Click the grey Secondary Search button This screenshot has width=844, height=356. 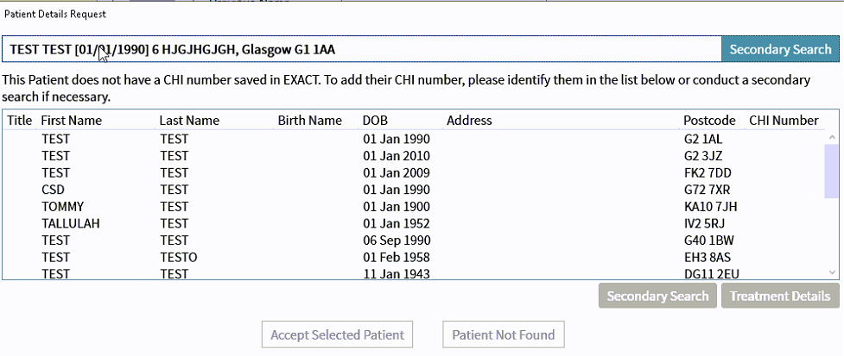point(657,296)
